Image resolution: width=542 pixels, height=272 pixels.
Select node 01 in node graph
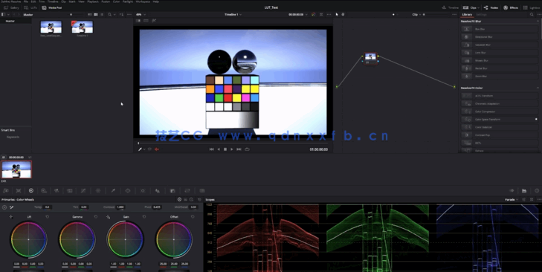tap(370, 58)
